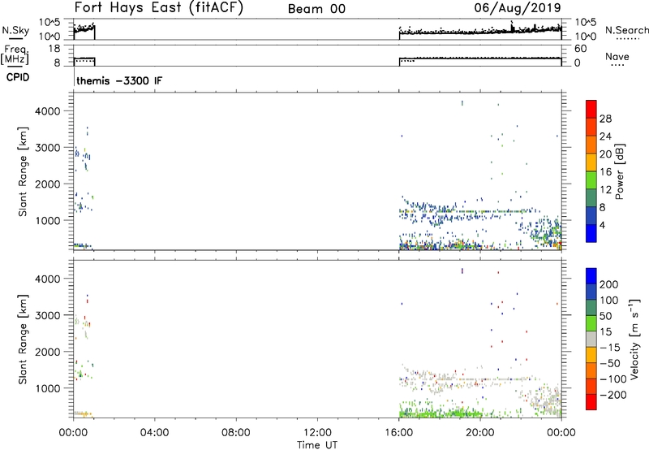Click the 'N.Search' legend label
The height and width of the screenshot is (450, 649).
pyautogui.click(x=626, y=30)
